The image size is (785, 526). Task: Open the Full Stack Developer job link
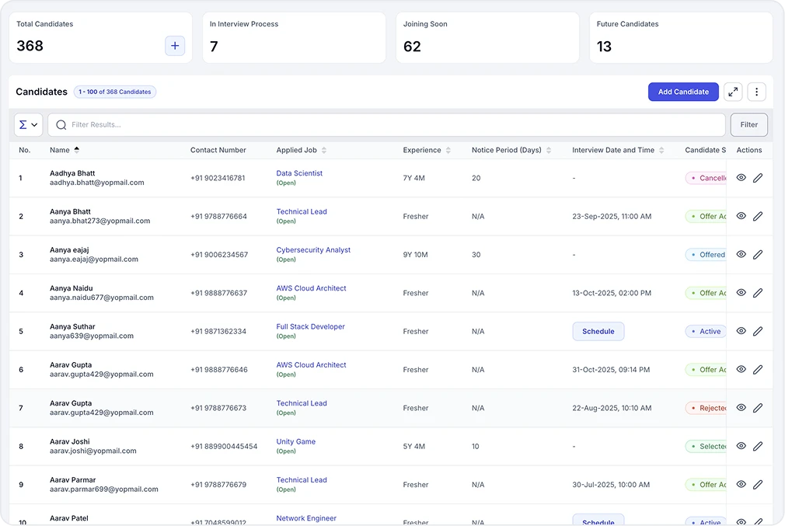pos(310,326)
